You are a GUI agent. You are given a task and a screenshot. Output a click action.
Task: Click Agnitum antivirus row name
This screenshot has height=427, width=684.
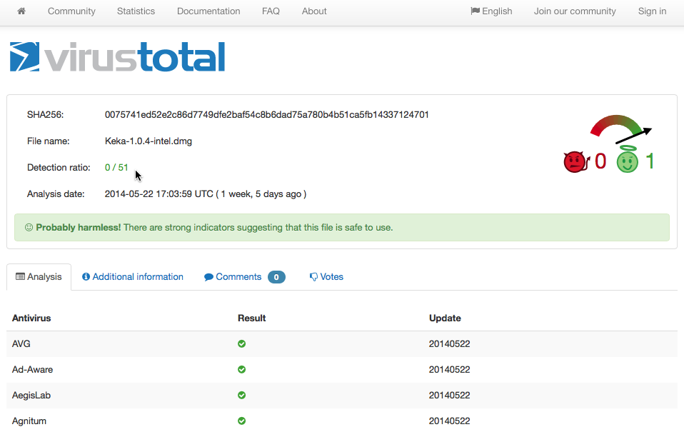click(29, 421)
